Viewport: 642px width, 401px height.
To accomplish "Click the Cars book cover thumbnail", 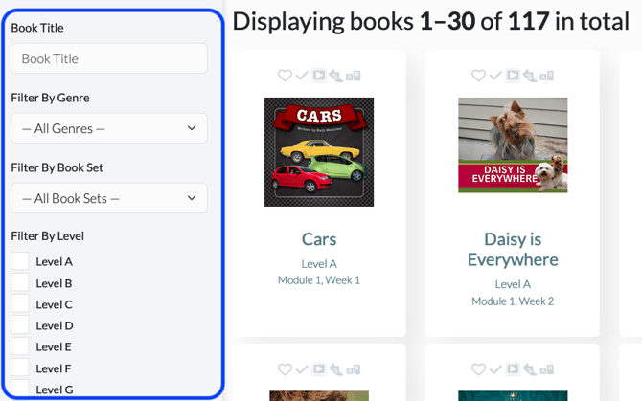I will click(319, 151).
